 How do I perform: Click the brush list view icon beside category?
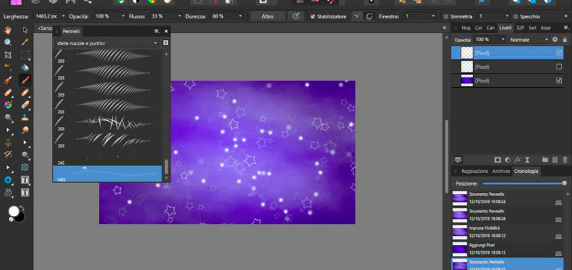pyautogui.click(x=166, y=43)
